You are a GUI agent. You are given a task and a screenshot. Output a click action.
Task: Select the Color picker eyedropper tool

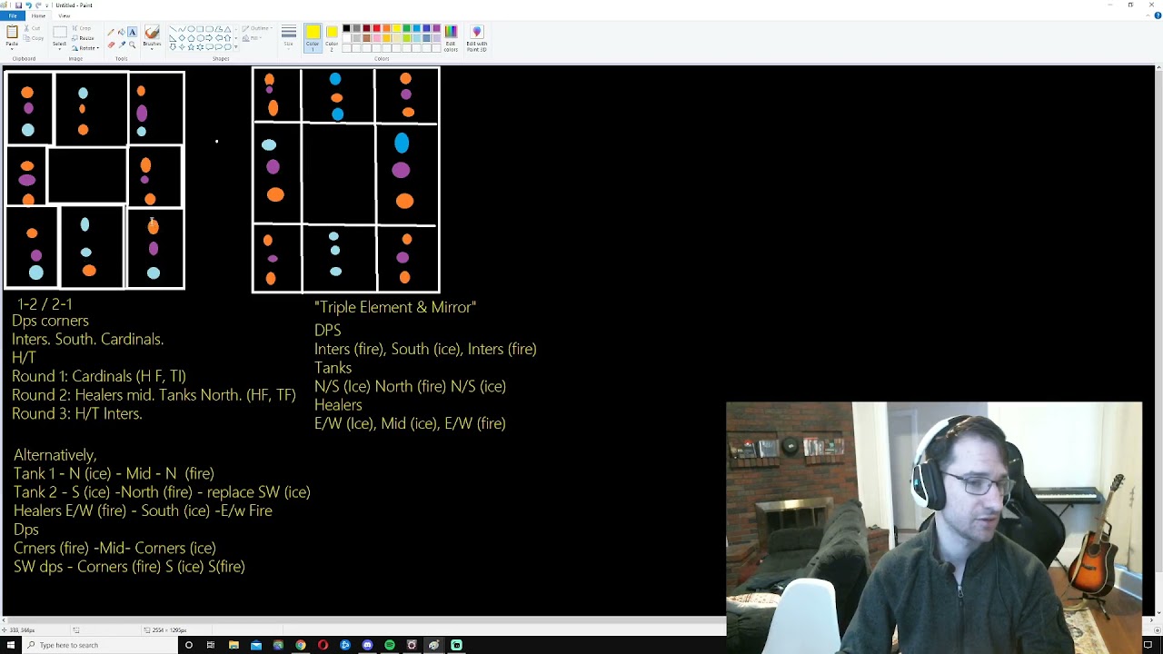pos(122,45)
